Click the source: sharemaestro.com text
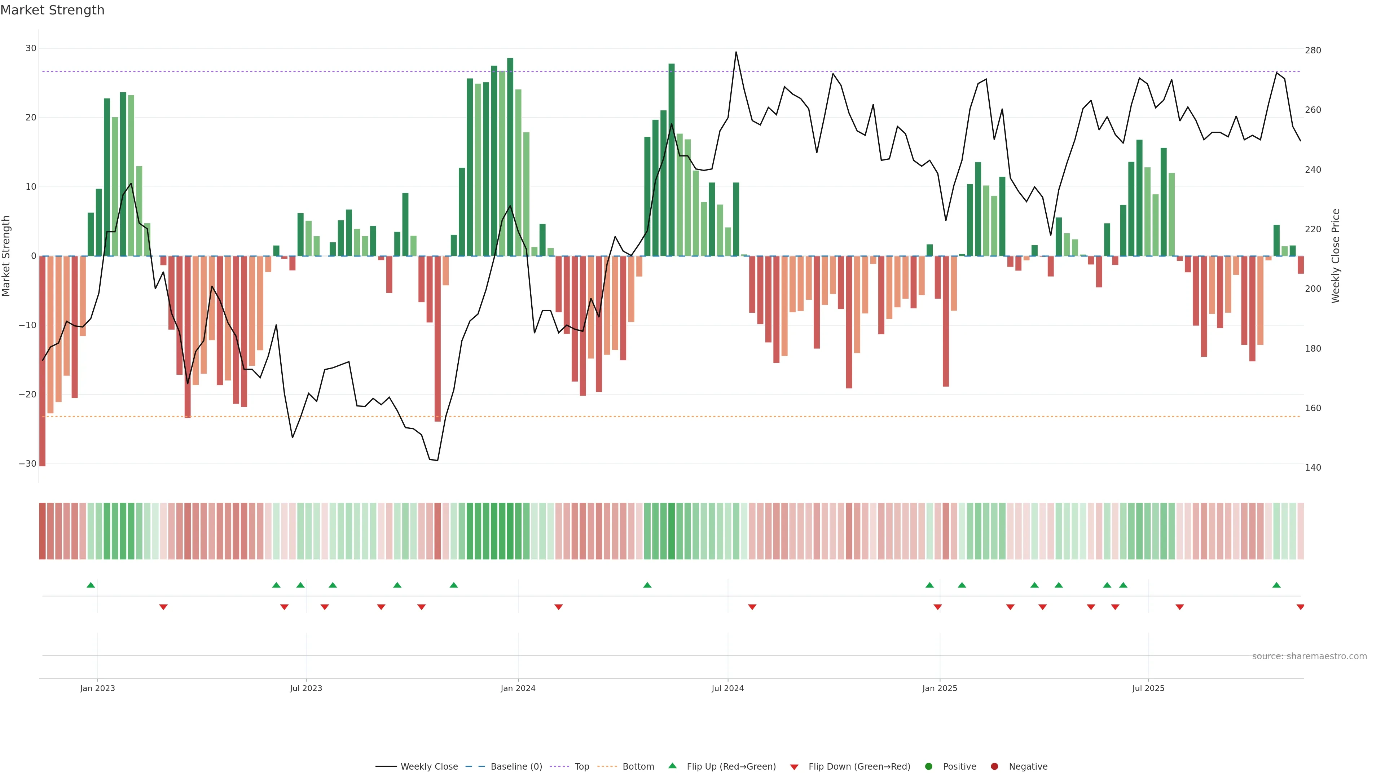This screenshot has height=779, width=1385. [x=1309, y=656]
